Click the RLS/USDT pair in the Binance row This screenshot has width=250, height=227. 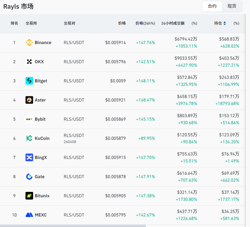[74, 42]
